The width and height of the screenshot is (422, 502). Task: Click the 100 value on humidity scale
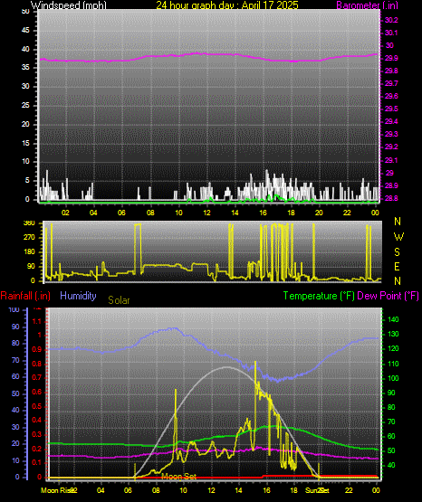pyautogui.click(x=14, y=310)
